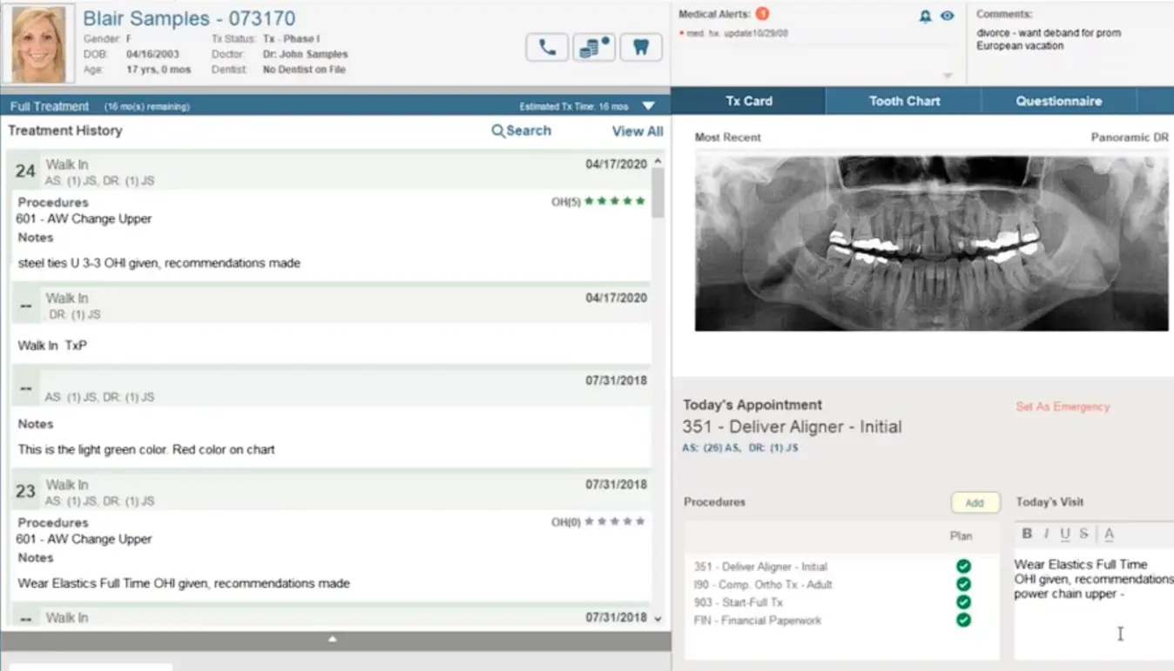
Task: Open the patient finances icon with notification badge
Action: pyautogui.click(x=593, y=47)
